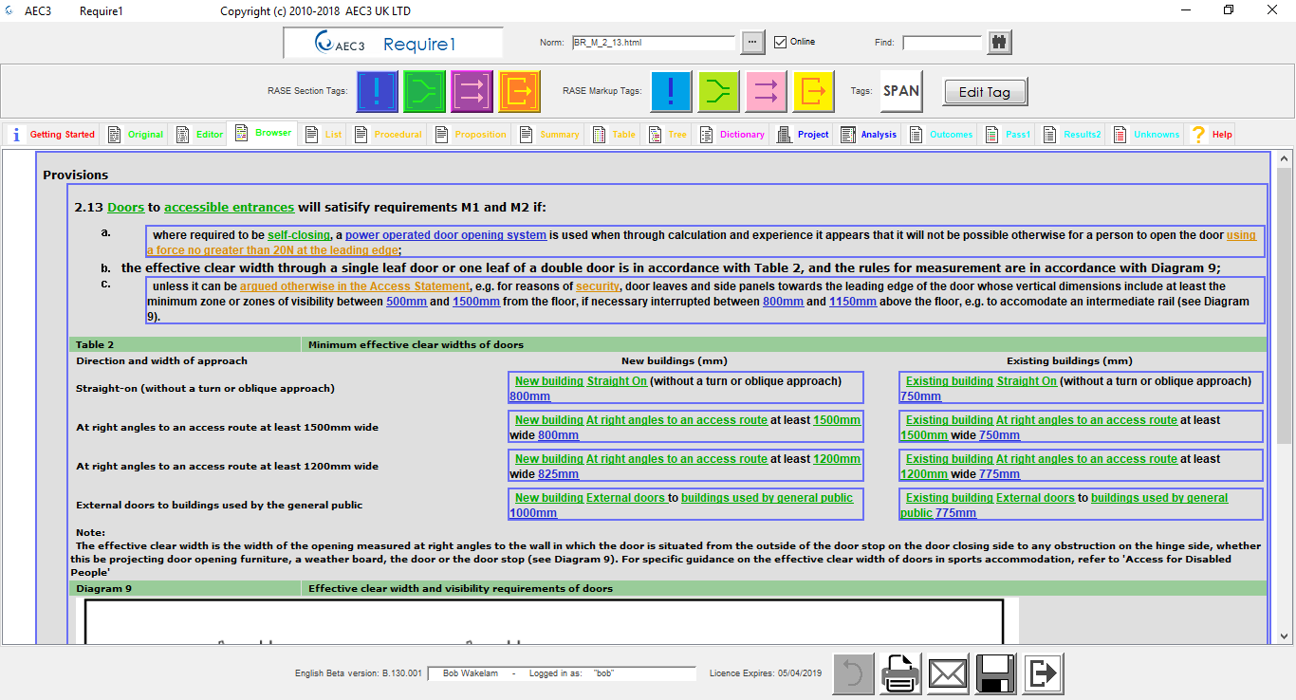Click the 'Provisions' heading text
1296x700 pixels.
pos(76,175)
